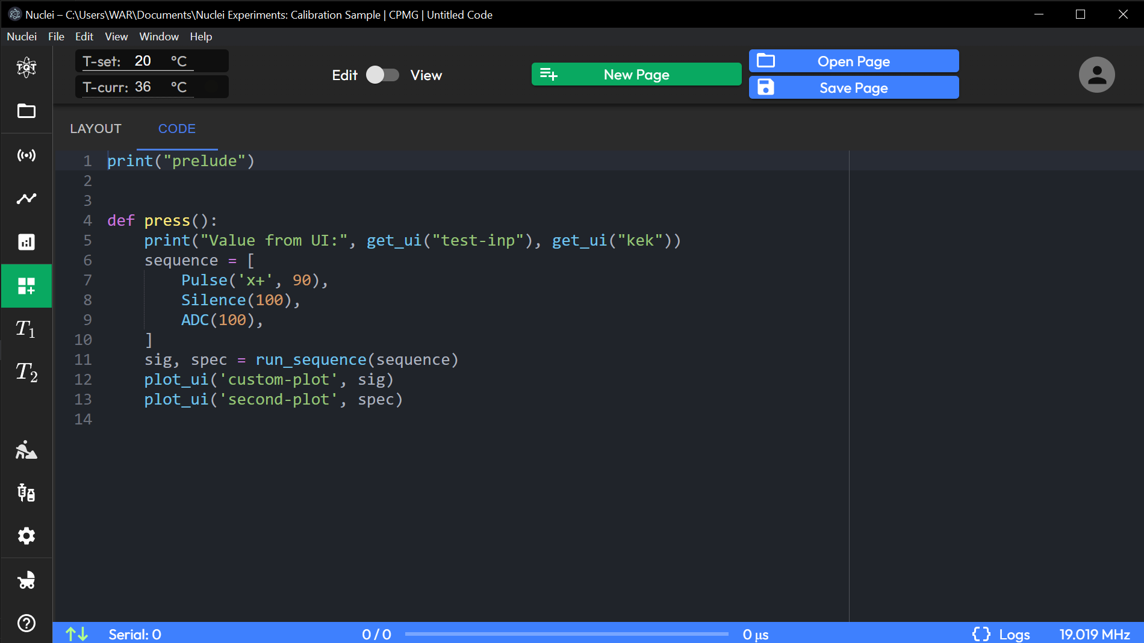Click the curly braces Logs icon
The width and height of the screenshot is (1144, 643).
981,634
